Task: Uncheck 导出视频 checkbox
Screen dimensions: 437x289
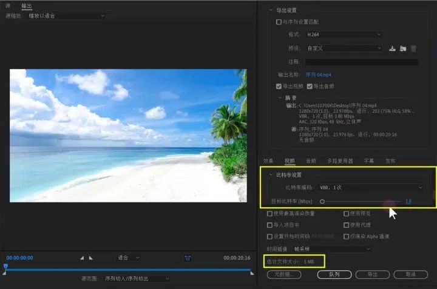Action: click(279, 86)
